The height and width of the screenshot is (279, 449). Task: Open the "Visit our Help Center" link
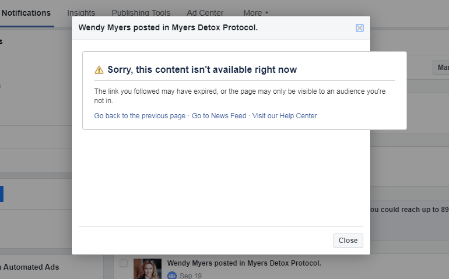285,116
